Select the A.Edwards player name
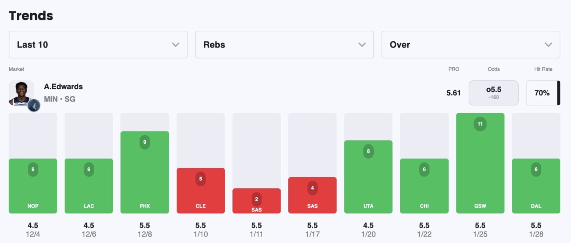 coord(63,86)
